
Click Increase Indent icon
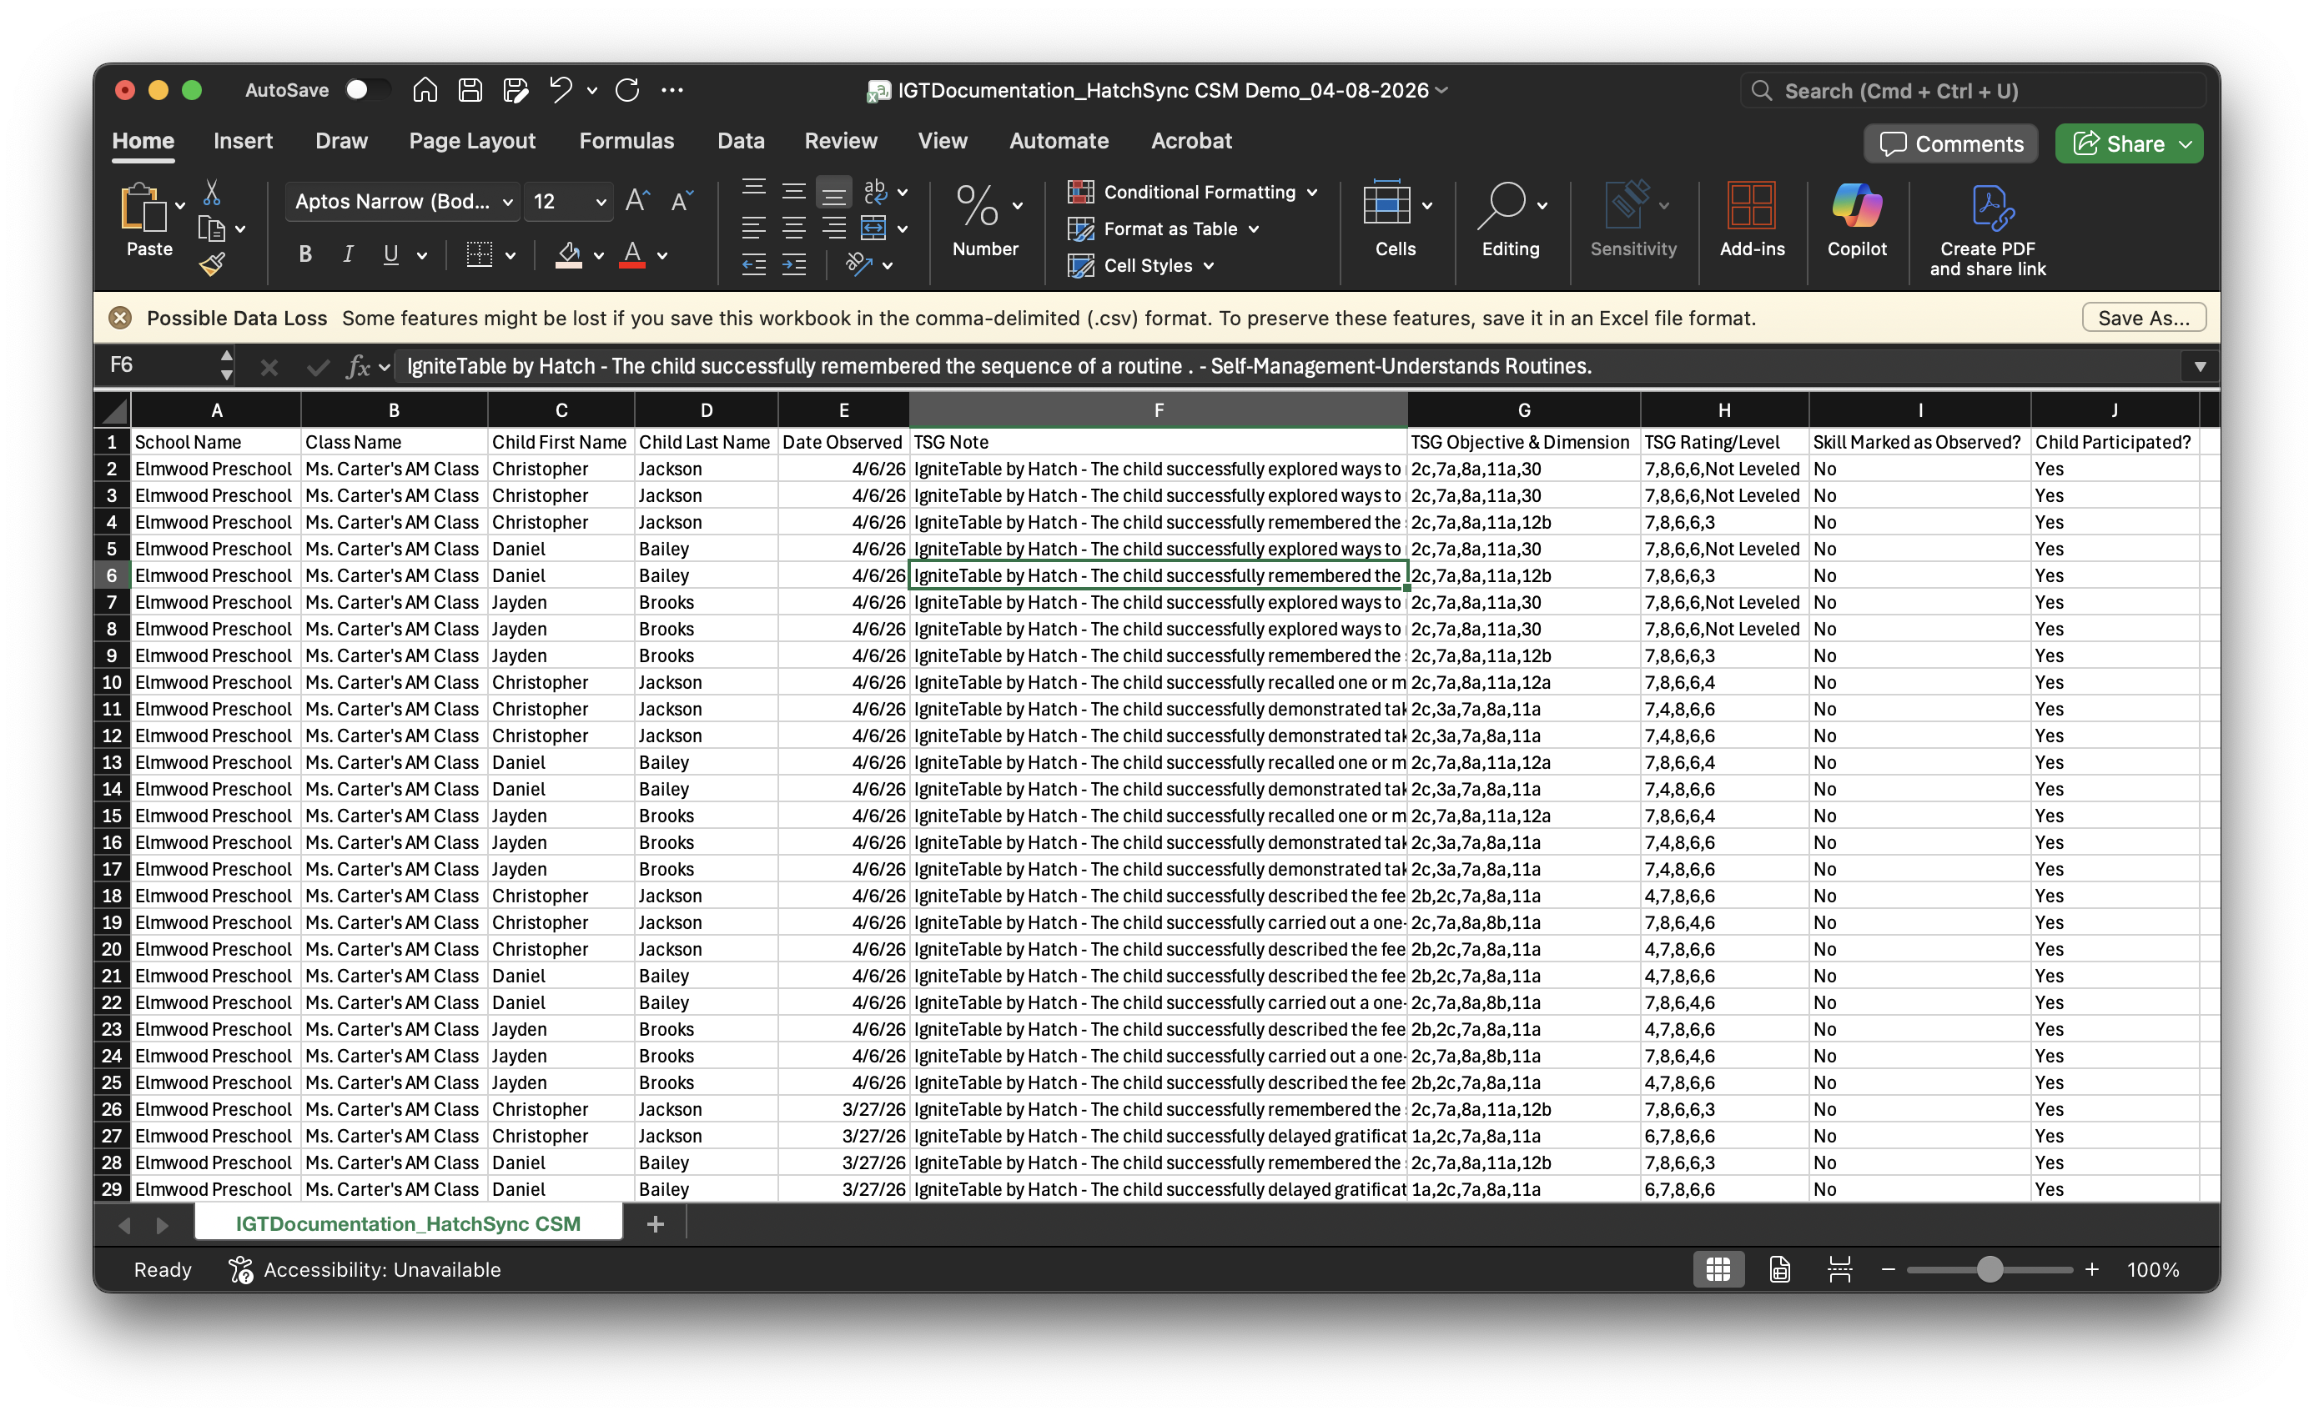tap(793, 265)
